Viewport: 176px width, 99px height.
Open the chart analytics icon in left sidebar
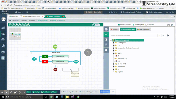[x=3, y=28]
